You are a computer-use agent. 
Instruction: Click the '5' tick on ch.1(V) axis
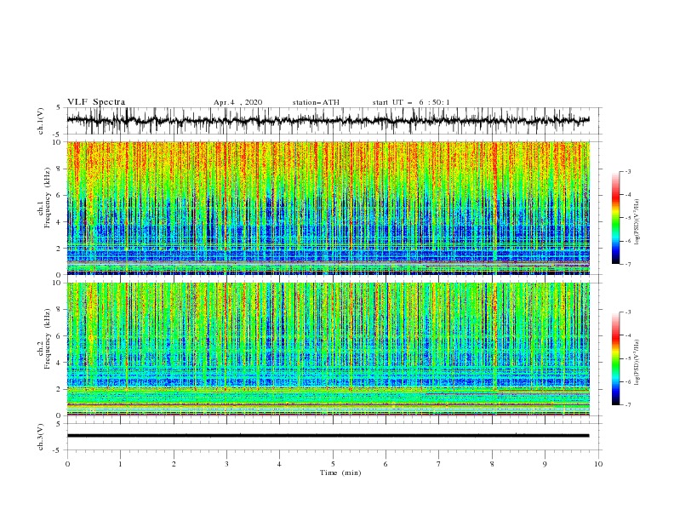tap(59, 108)
